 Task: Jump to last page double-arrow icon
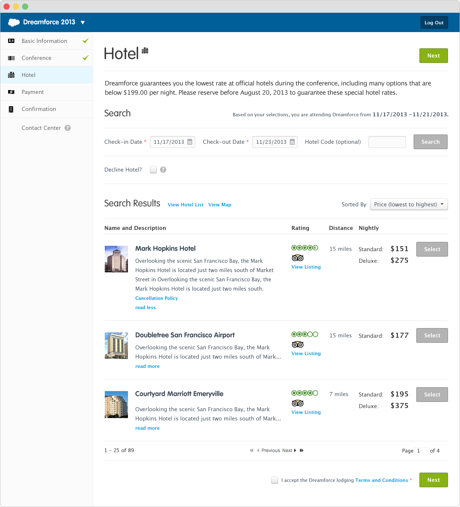pos(302,451)
